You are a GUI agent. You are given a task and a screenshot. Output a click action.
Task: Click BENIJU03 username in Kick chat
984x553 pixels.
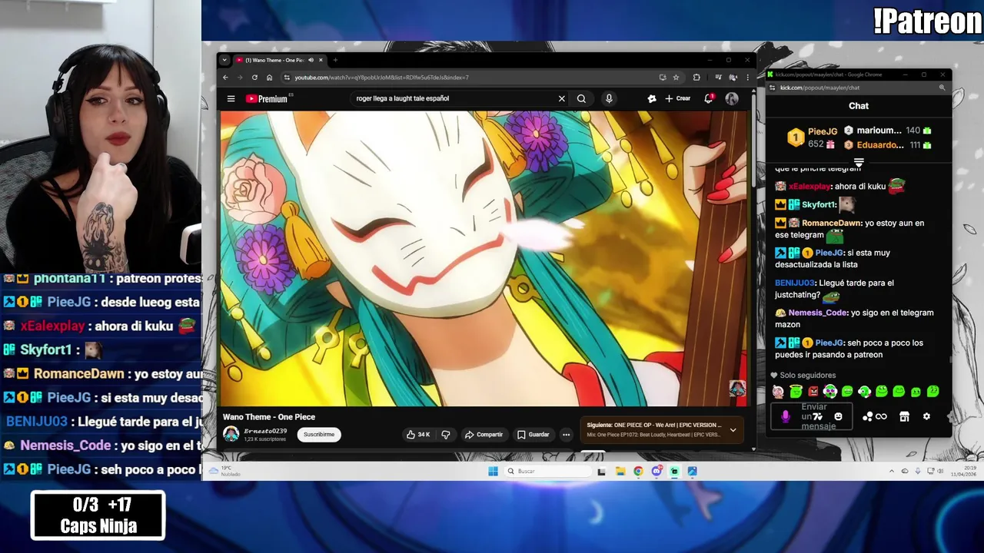click(794, 283)
